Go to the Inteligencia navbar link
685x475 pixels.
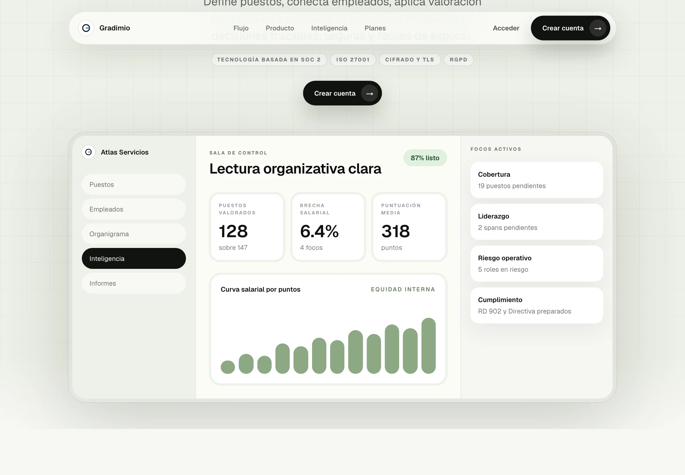(329, 28)
